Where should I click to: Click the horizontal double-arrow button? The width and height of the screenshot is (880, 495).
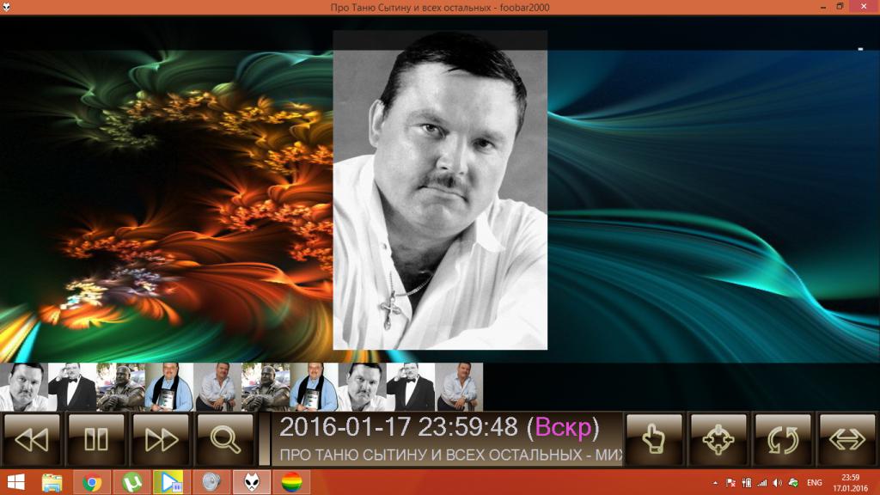(846, 439)
